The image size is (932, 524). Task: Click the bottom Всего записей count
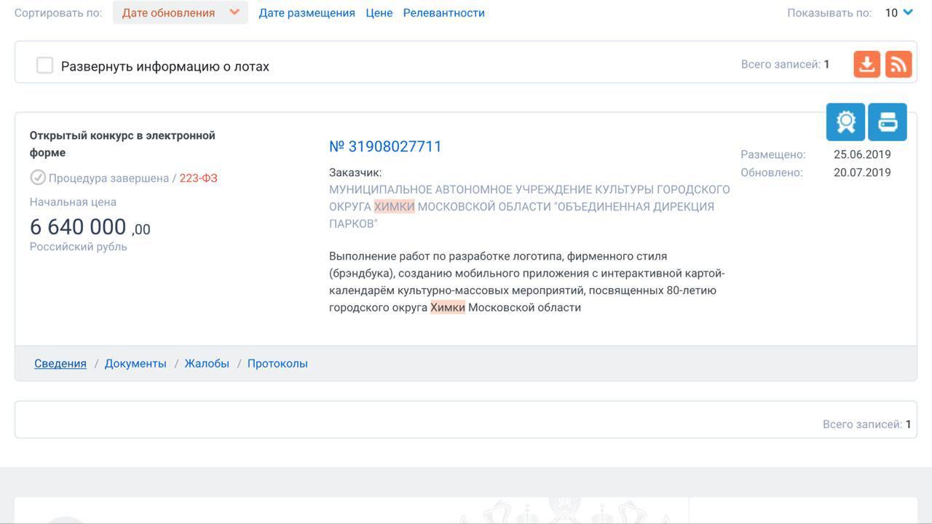(867, 424)
